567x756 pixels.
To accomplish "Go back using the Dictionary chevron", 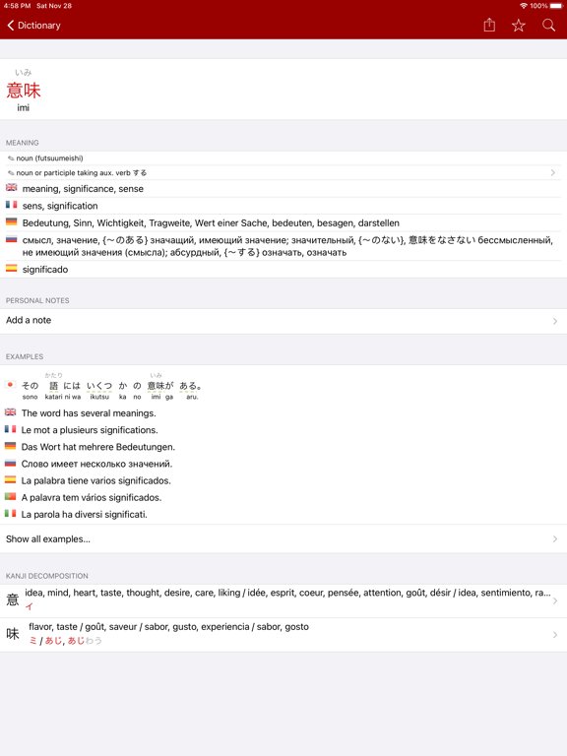I will click(x=11, y=25).
